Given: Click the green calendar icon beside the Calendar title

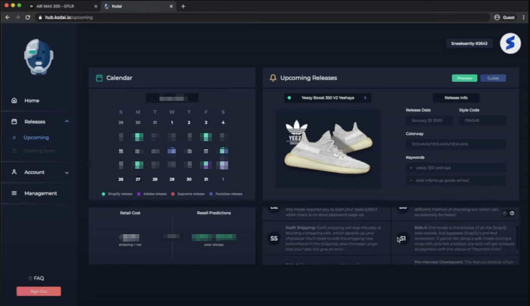Looking at the screenshot, I should [x=99, y=78].
